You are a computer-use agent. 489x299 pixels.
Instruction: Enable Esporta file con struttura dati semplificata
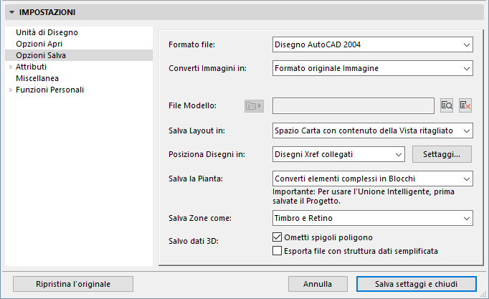278,251
